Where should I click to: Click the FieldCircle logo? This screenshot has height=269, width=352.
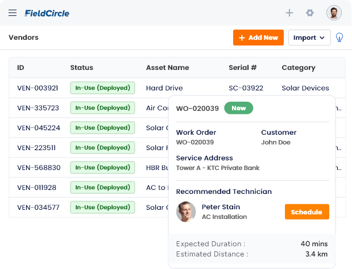click(x=47, y=13)
